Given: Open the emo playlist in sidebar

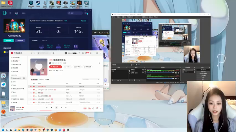Looking at the screenshot, I should (x=14, y=82).
